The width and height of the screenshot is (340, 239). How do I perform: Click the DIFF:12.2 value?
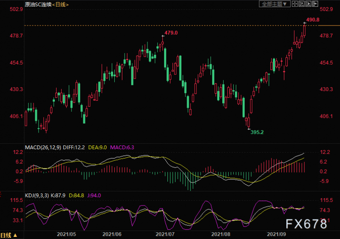[74, 148]
